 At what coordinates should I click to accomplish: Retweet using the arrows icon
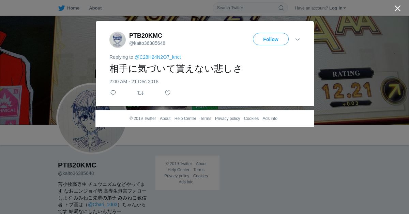point(140,93)
